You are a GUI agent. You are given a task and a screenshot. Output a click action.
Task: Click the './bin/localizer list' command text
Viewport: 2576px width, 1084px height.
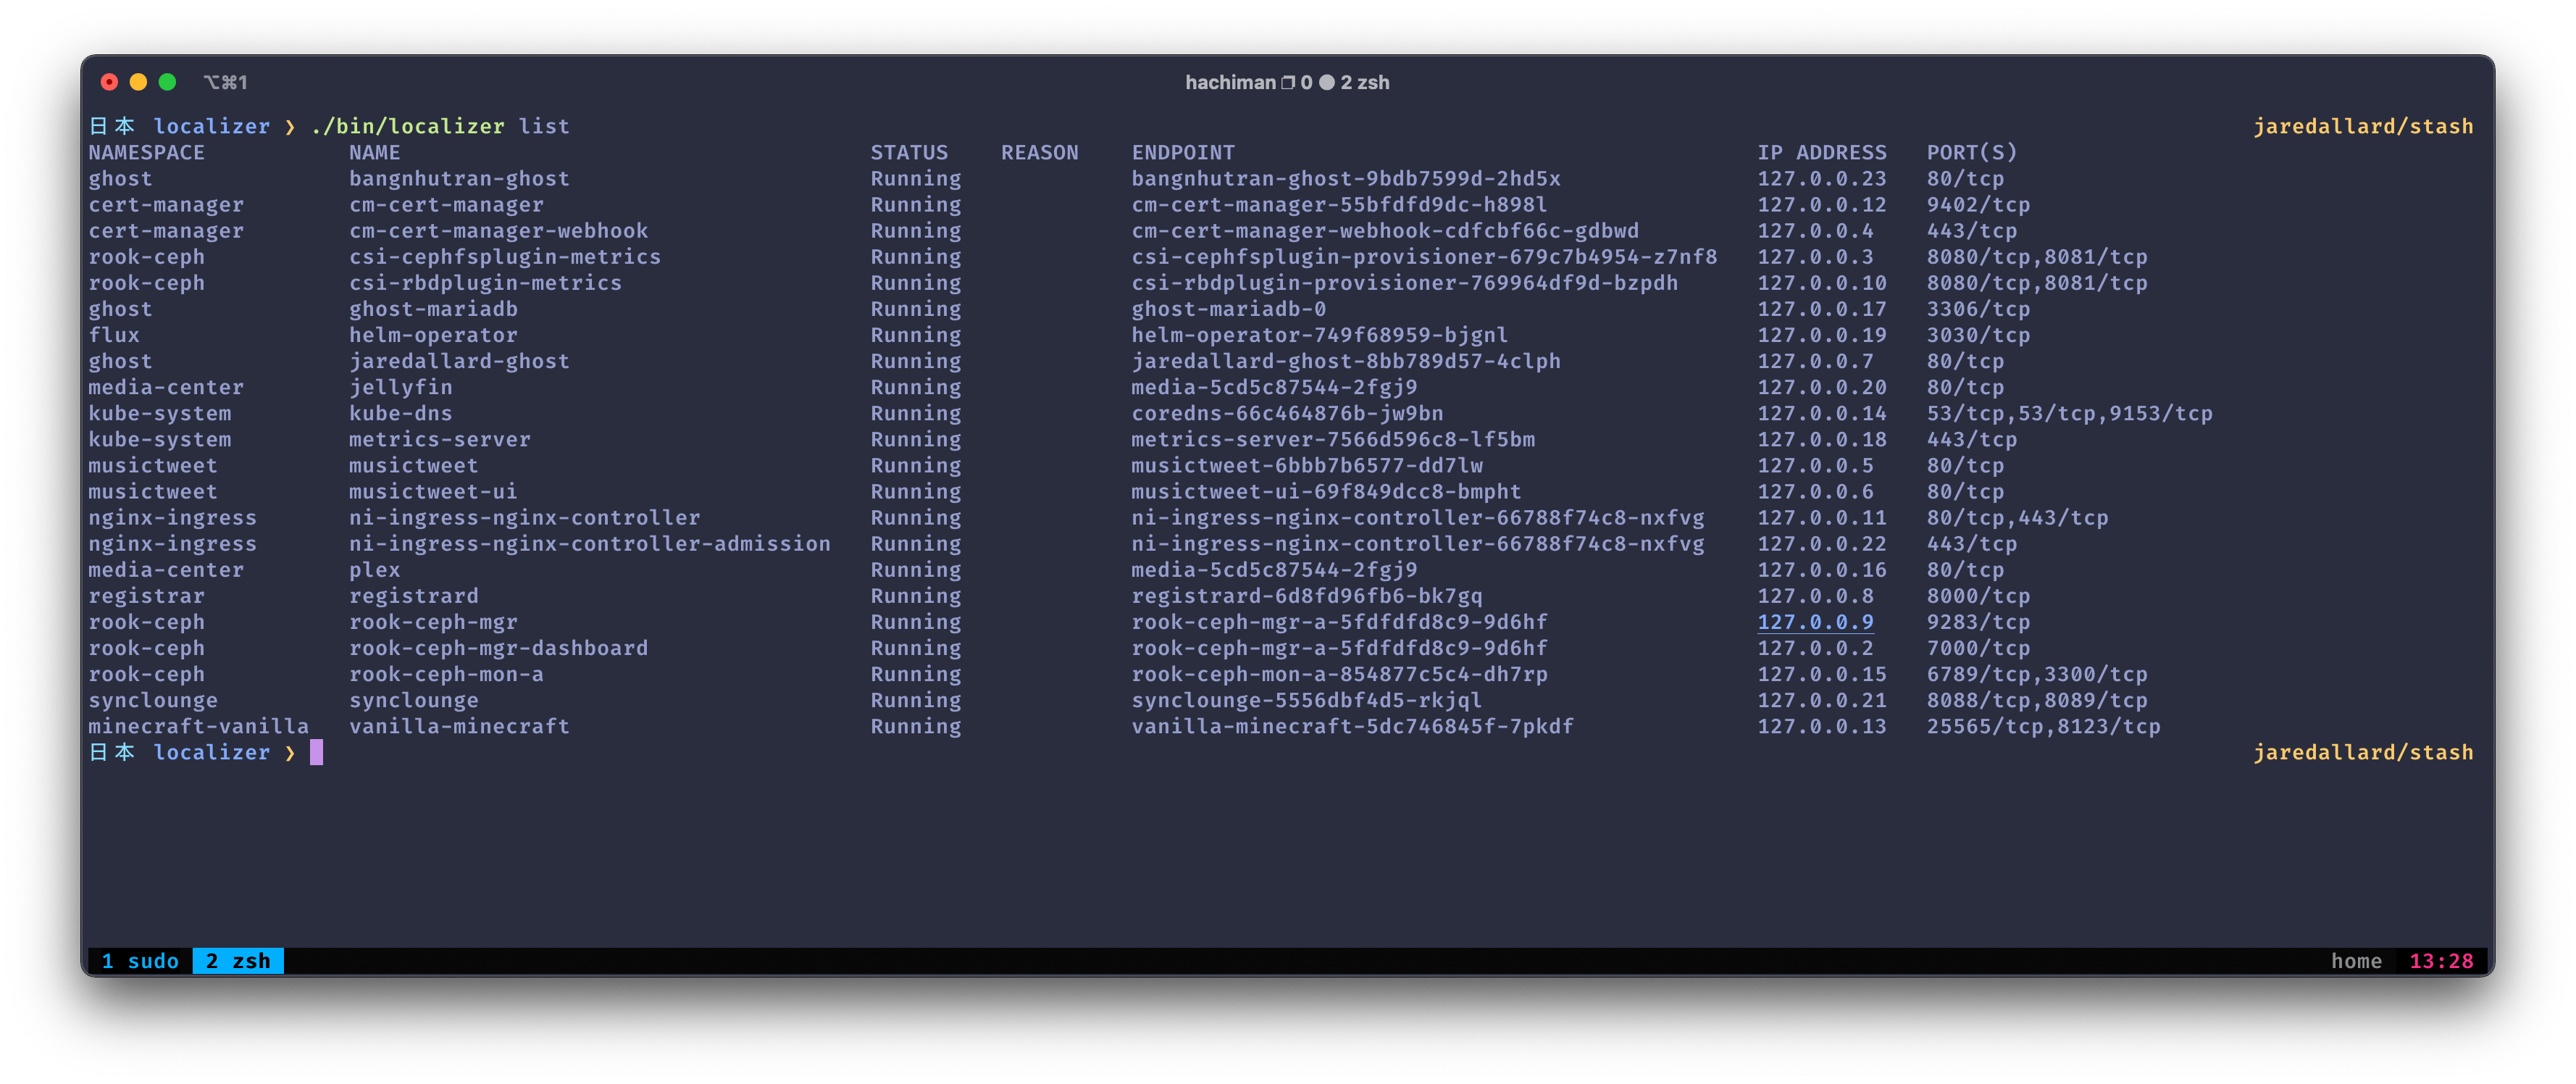440,126
